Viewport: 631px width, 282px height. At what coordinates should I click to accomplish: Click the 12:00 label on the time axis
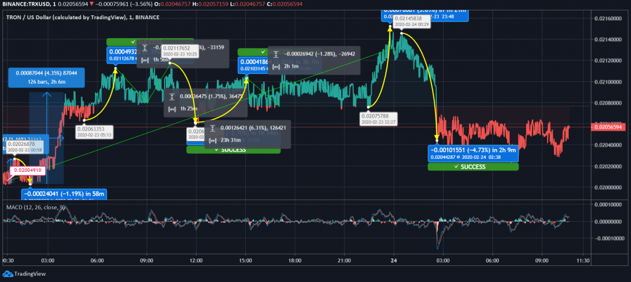[196, 260]
